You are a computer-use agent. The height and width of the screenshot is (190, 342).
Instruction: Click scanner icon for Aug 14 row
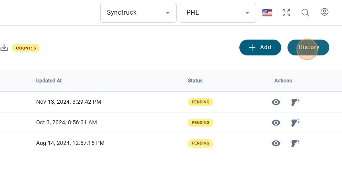coord(295,143)
